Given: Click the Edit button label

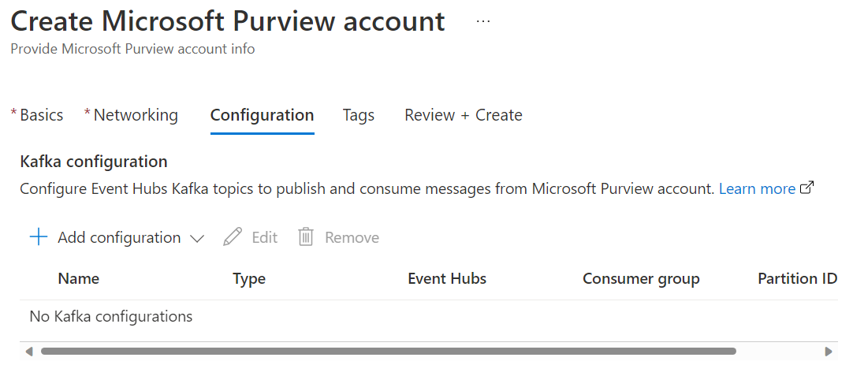Looking at the screenshot, I should tap(265, 238).
